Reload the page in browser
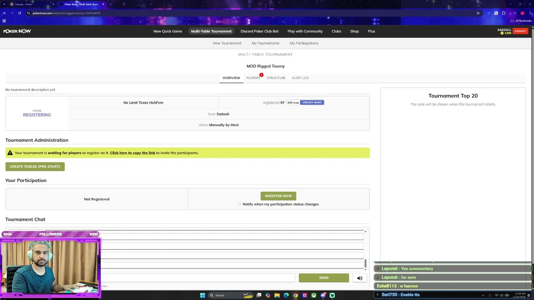The image size is (534, 300). point(19,13)
